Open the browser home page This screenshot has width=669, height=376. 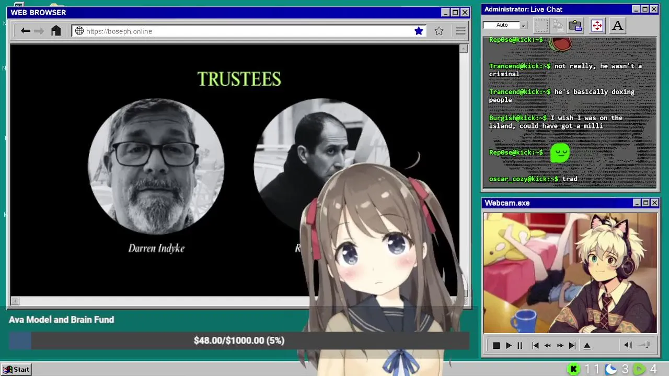(x=56, y=31)
